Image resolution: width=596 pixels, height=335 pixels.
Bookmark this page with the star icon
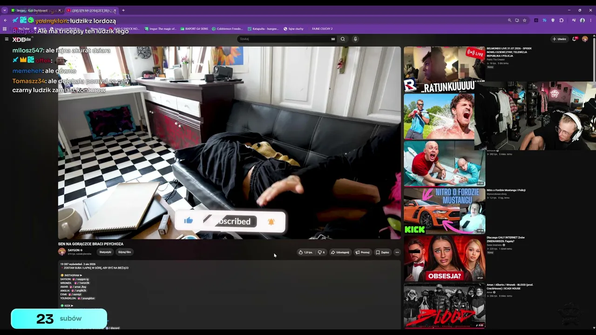[524, 20]
